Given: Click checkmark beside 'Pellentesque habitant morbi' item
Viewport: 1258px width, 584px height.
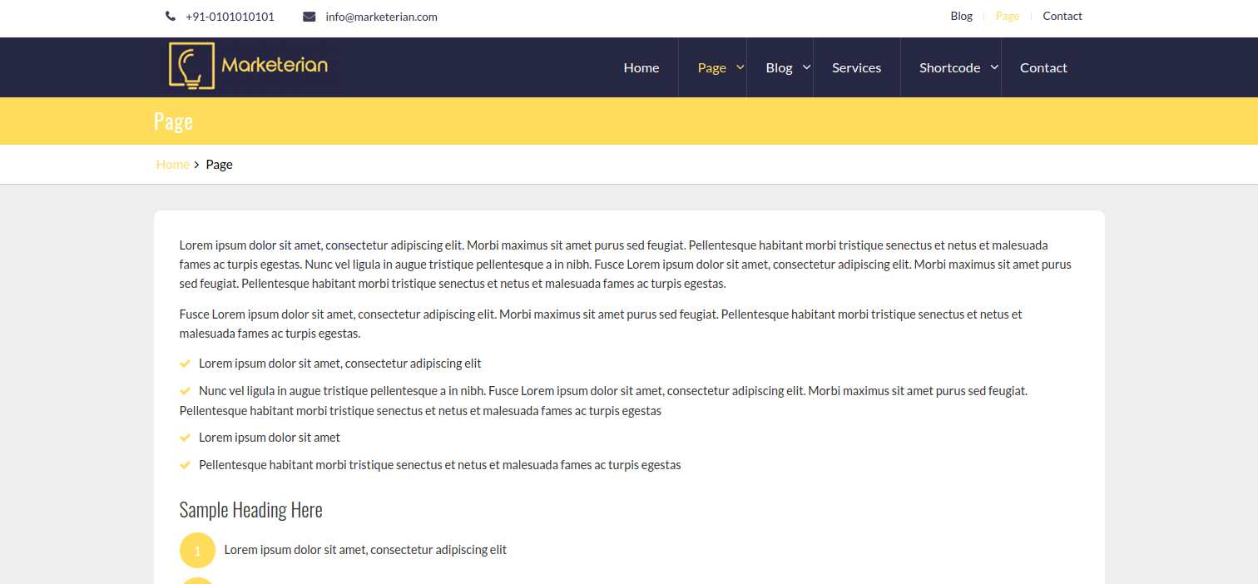Looking at the screenshot, I should click(186, 465).
